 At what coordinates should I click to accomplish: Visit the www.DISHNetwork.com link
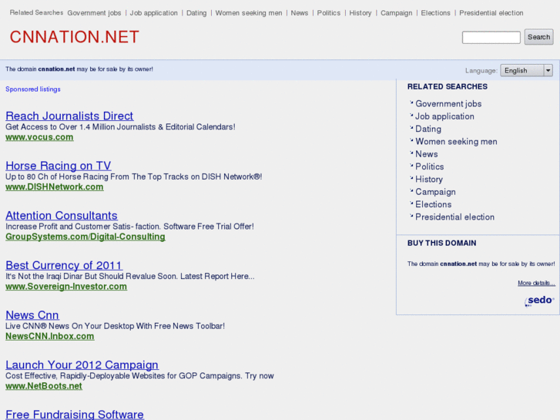pyautogui.click(x=54, y=187)
